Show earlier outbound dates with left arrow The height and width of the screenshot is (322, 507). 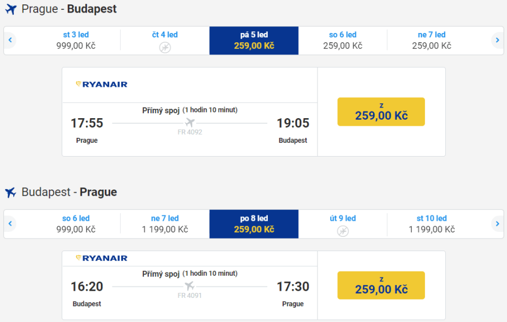click(x=10, y=40)
